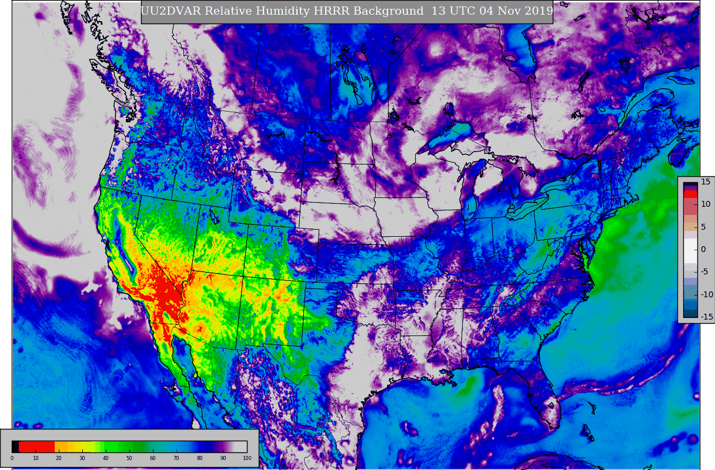Click the '5' label on right colorbar
Image resolution: width=715 pixels, height=470 pixels.
click(x=703, y=227)
